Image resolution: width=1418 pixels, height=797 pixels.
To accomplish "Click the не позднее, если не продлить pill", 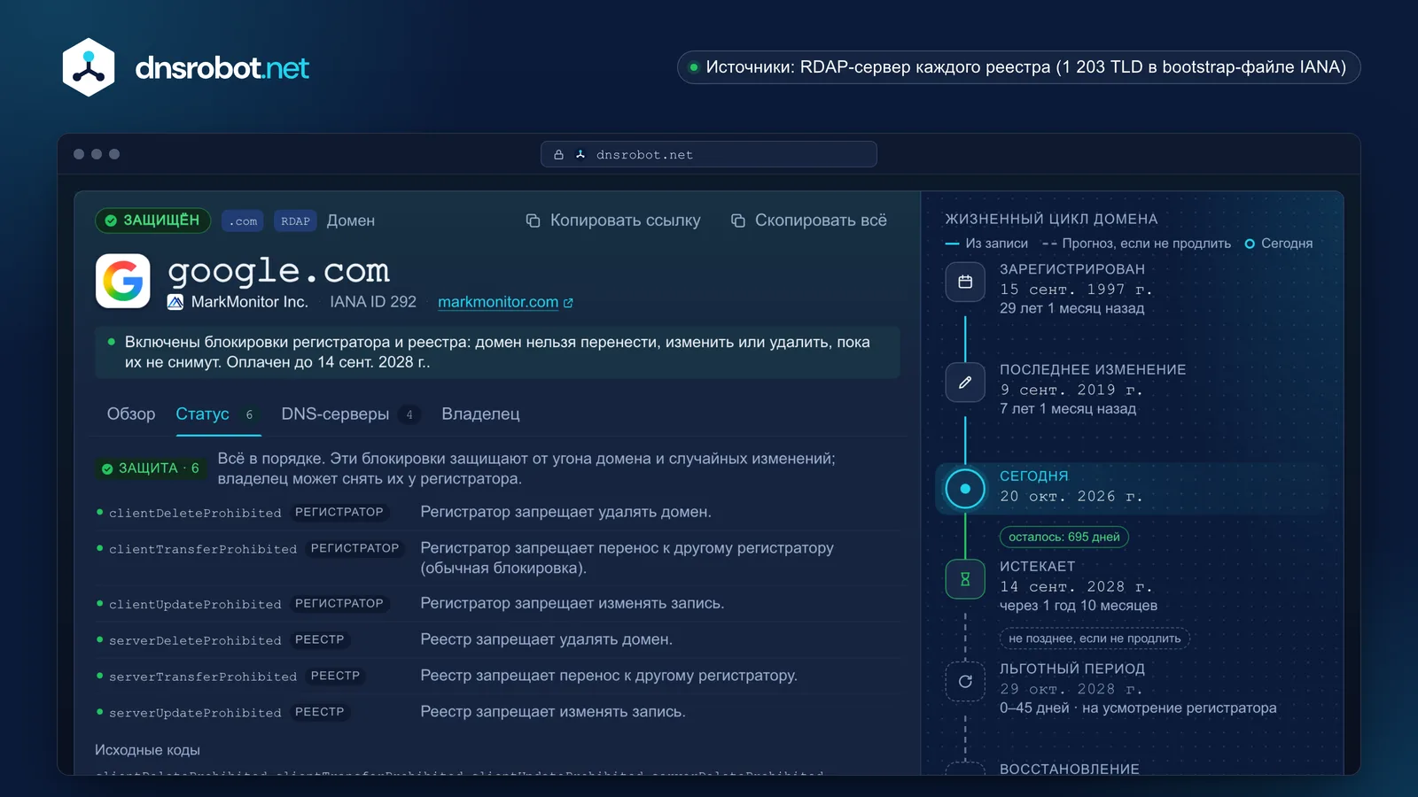I will click(1095, 638).
